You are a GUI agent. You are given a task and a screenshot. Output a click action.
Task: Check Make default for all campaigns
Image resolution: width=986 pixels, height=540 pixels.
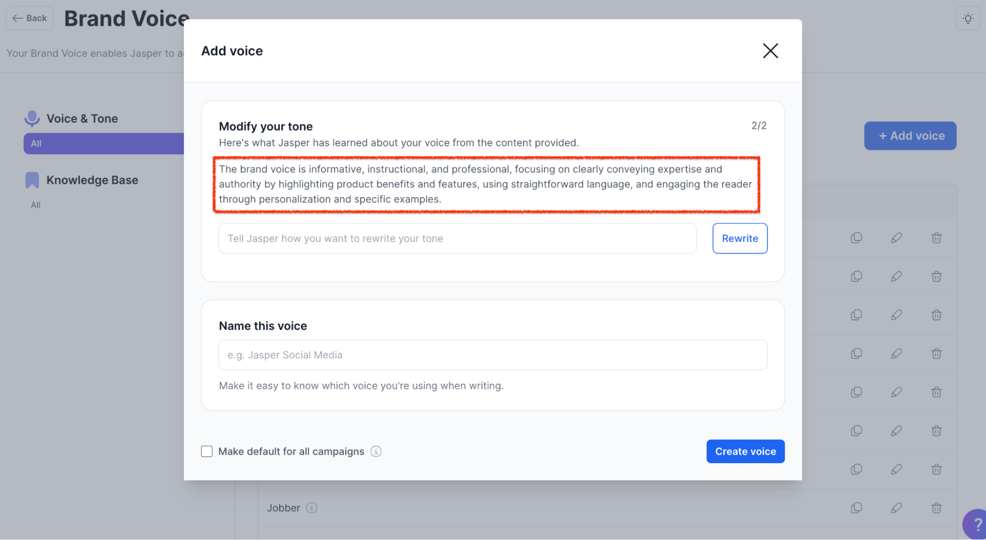(207, 451)
